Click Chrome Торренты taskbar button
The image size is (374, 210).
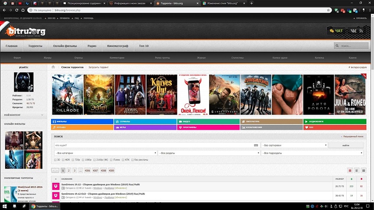(45, 206)
